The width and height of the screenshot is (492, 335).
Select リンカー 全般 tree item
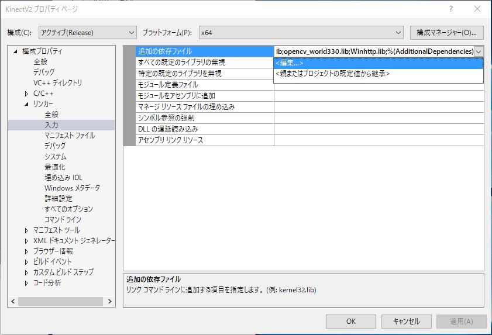51,115
